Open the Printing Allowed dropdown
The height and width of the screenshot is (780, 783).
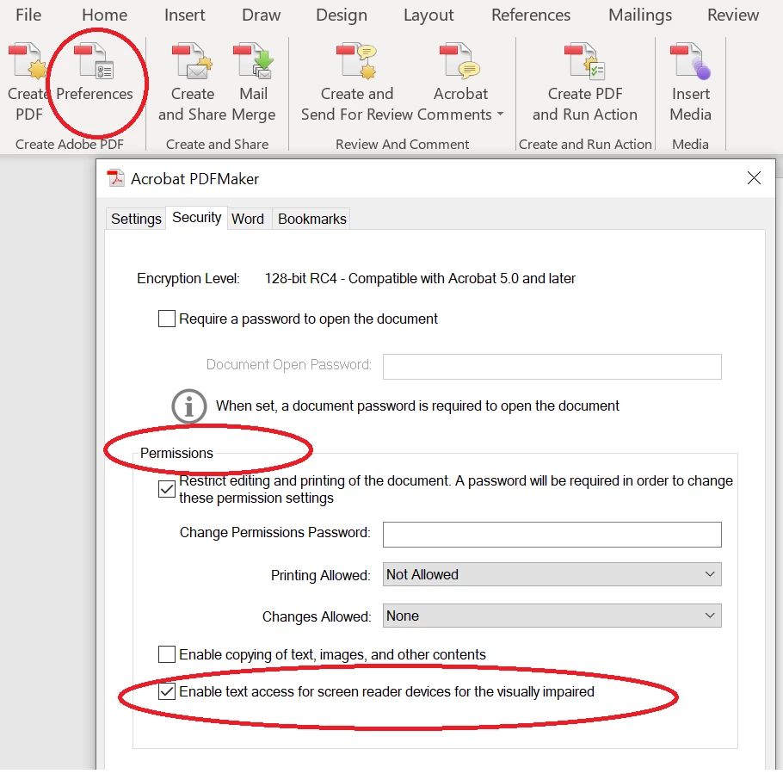552,574
